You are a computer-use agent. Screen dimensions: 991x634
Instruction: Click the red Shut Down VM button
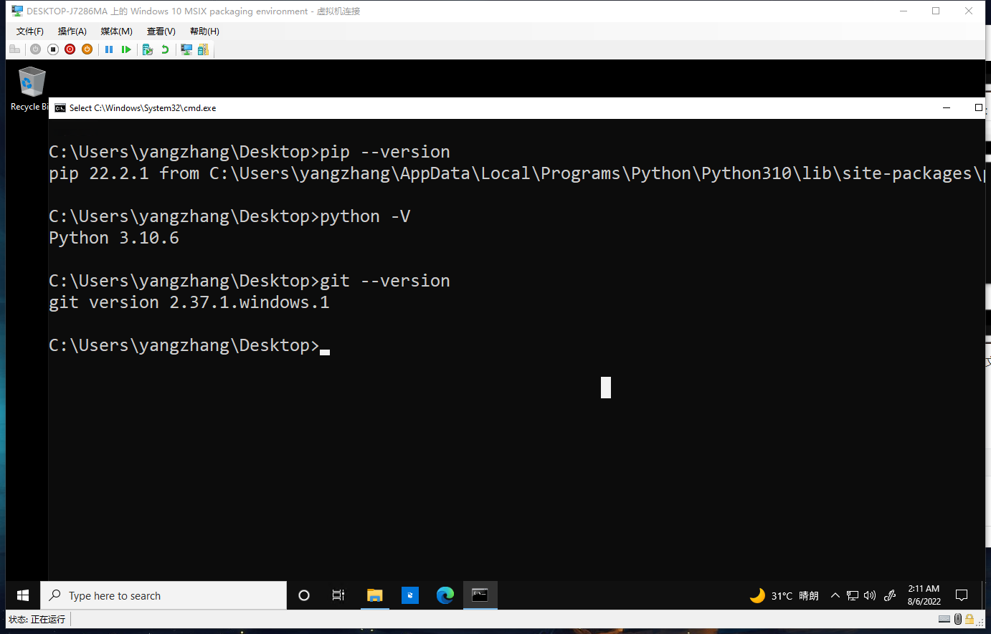[70, 49]
